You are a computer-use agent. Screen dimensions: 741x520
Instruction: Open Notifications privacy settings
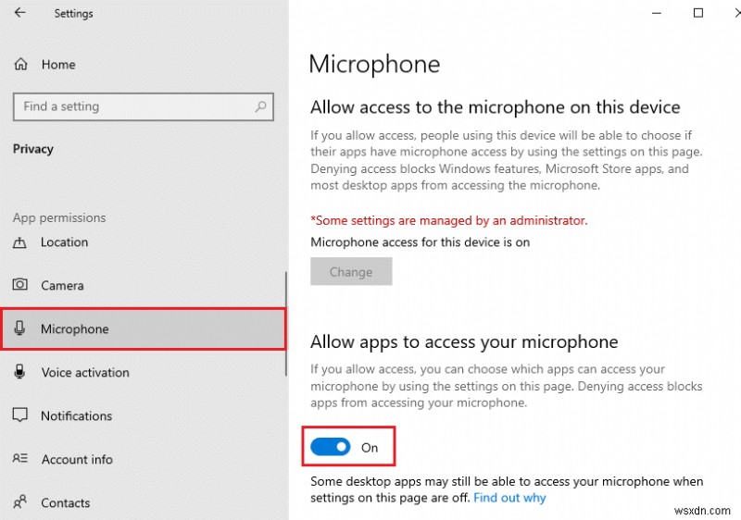coord(77,415)
